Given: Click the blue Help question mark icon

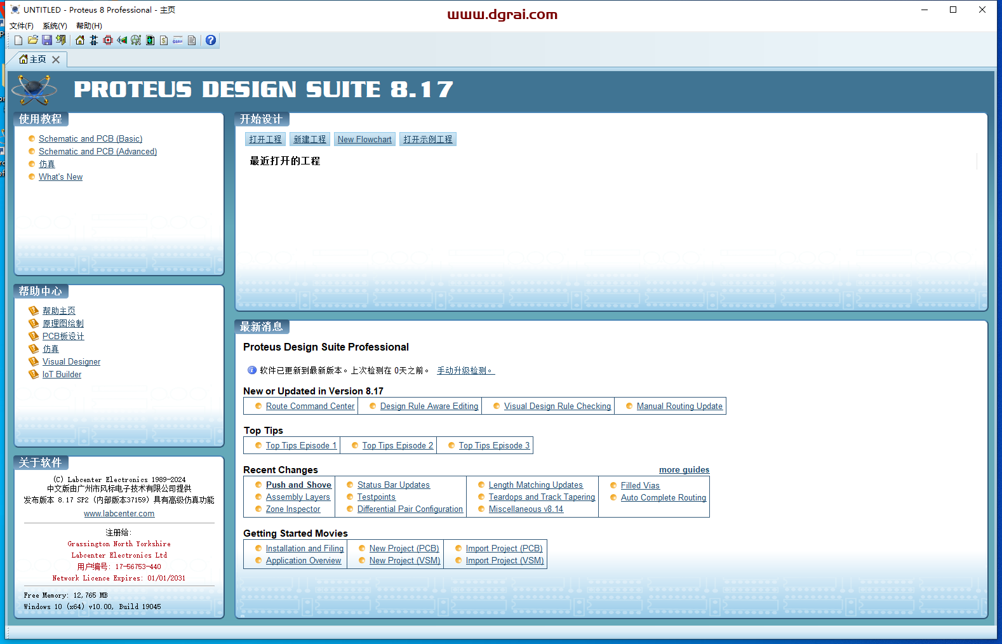Looking at the screenshot, I should pos(211,41).
